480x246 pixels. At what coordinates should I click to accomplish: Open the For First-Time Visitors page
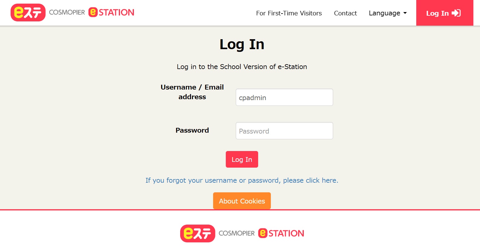tap(289, 13)
